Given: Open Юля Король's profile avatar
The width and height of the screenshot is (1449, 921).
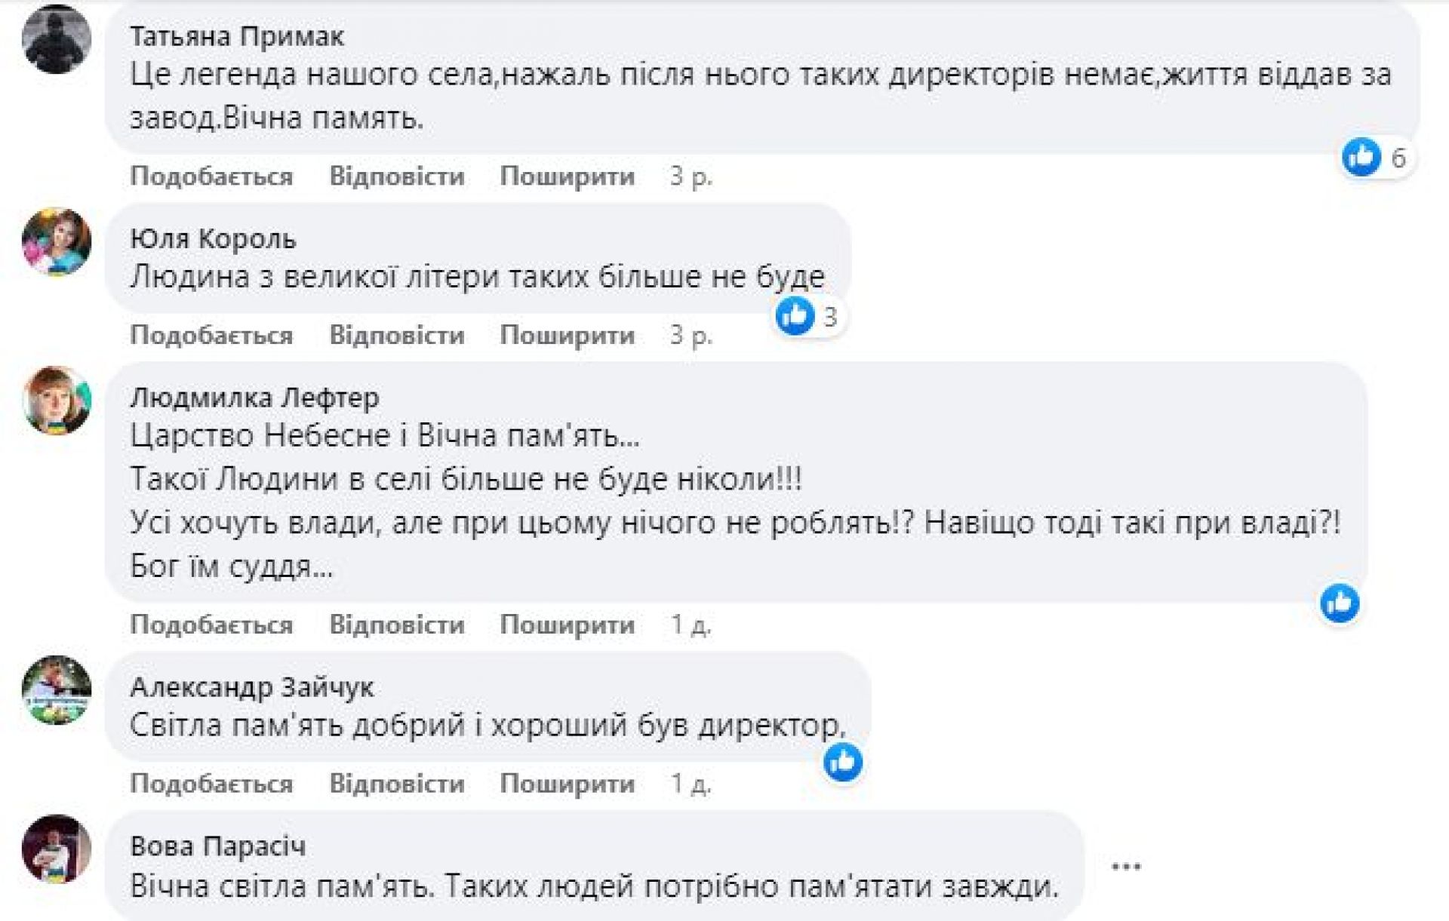Looking at the screenshot, I should click(57, 242).
